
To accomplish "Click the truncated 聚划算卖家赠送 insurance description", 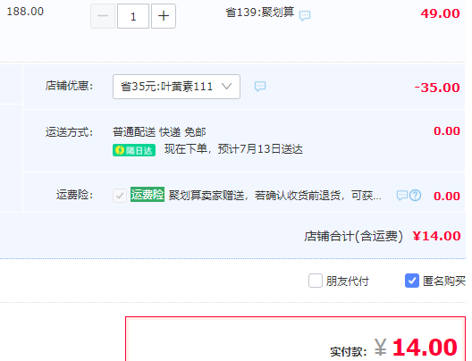I will pyautogui.click(x=274, y=196).
